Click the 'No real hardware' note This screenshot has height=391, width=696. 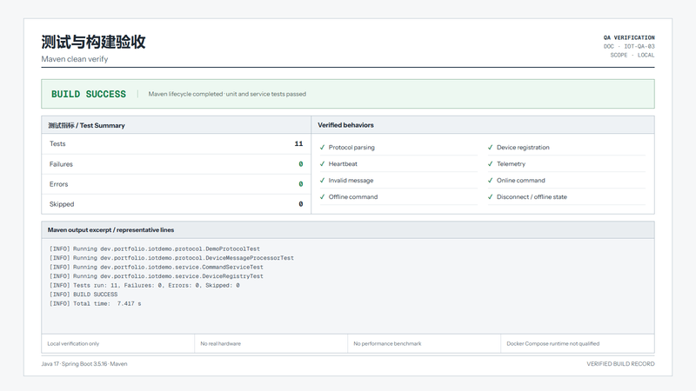click(221, 343)
